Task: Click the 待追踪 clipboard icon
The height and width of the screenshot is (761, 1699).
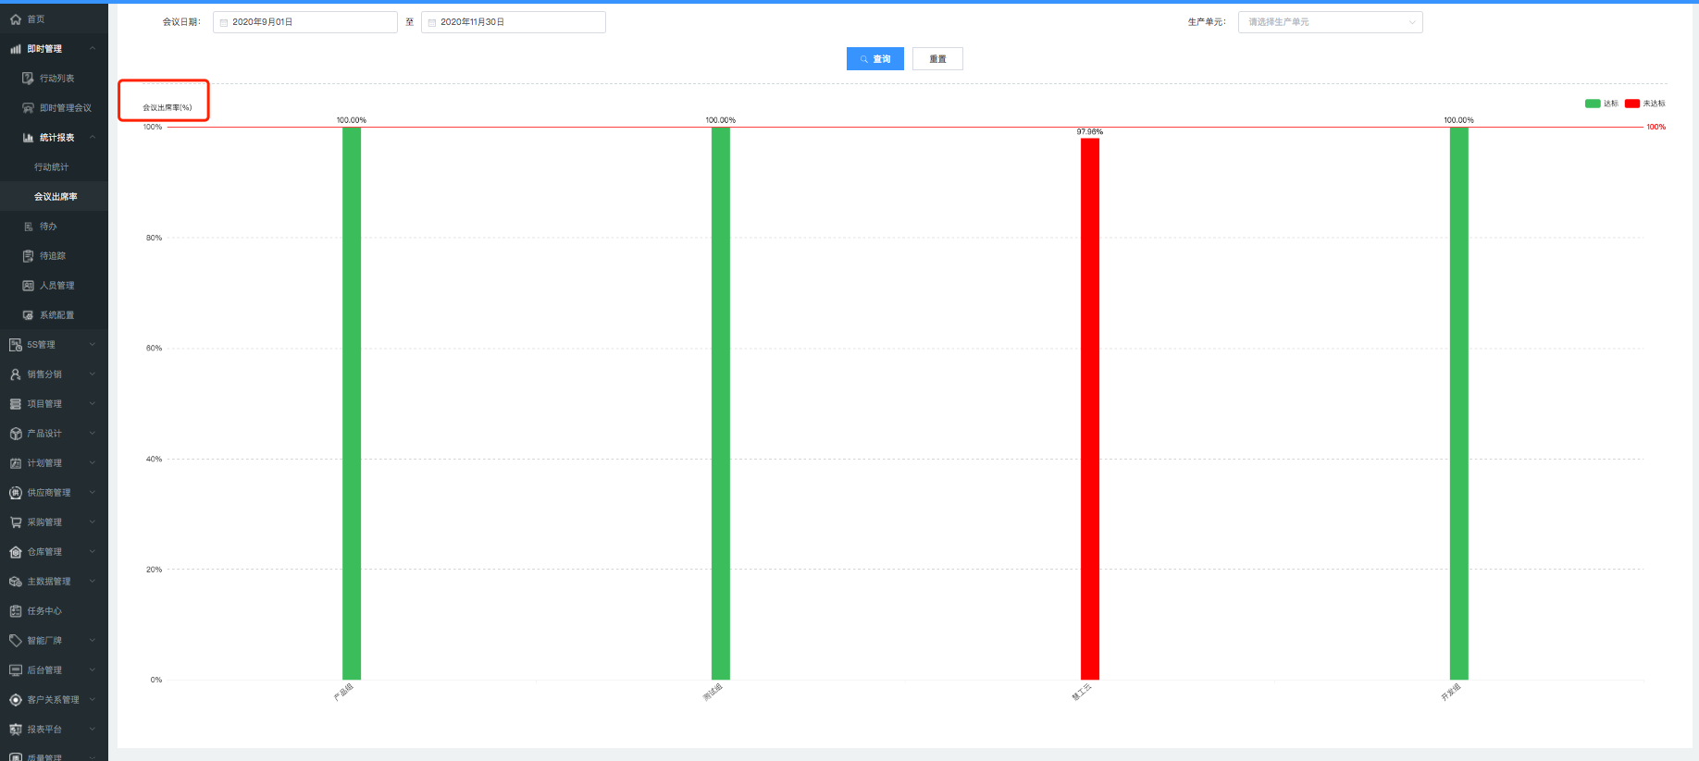Action: (28, 256)
